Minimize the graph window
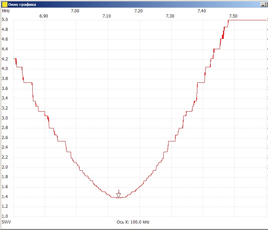Screen dimensions: 268x230 263,4
